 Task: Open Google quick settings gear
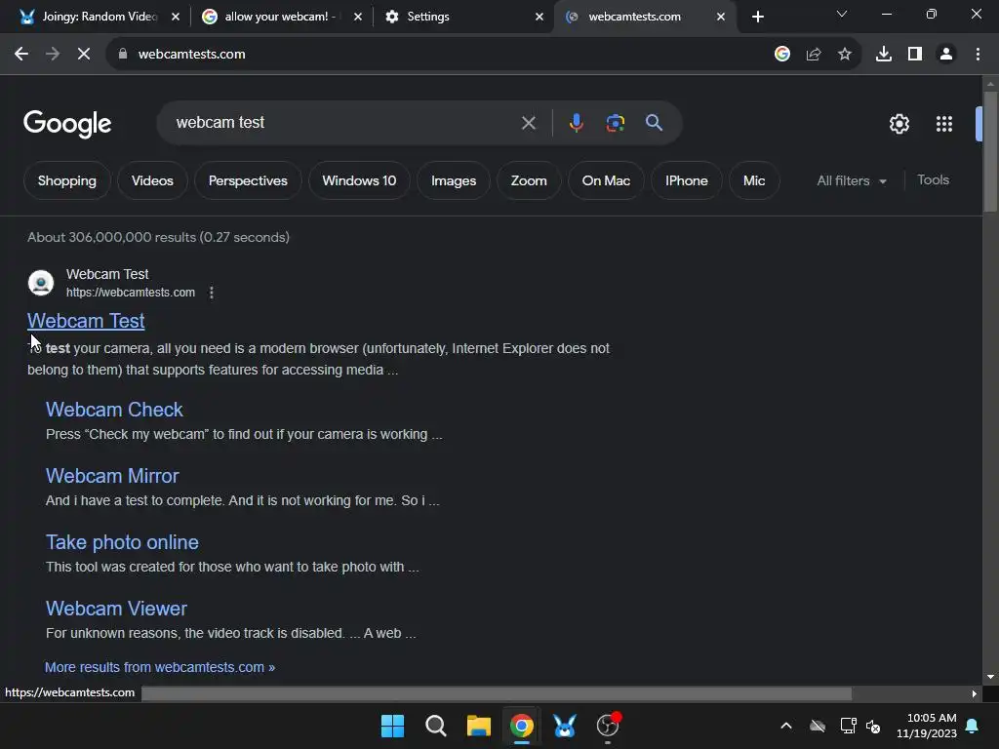[899, 124]
